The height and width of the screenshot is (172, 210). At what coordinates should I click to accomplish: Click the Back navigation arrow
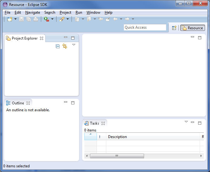115,19
